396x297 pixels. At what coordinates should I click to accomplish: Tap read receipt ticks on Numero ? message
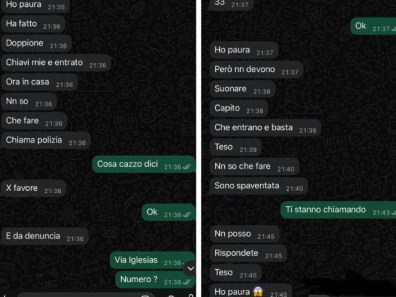coord(187,282)
